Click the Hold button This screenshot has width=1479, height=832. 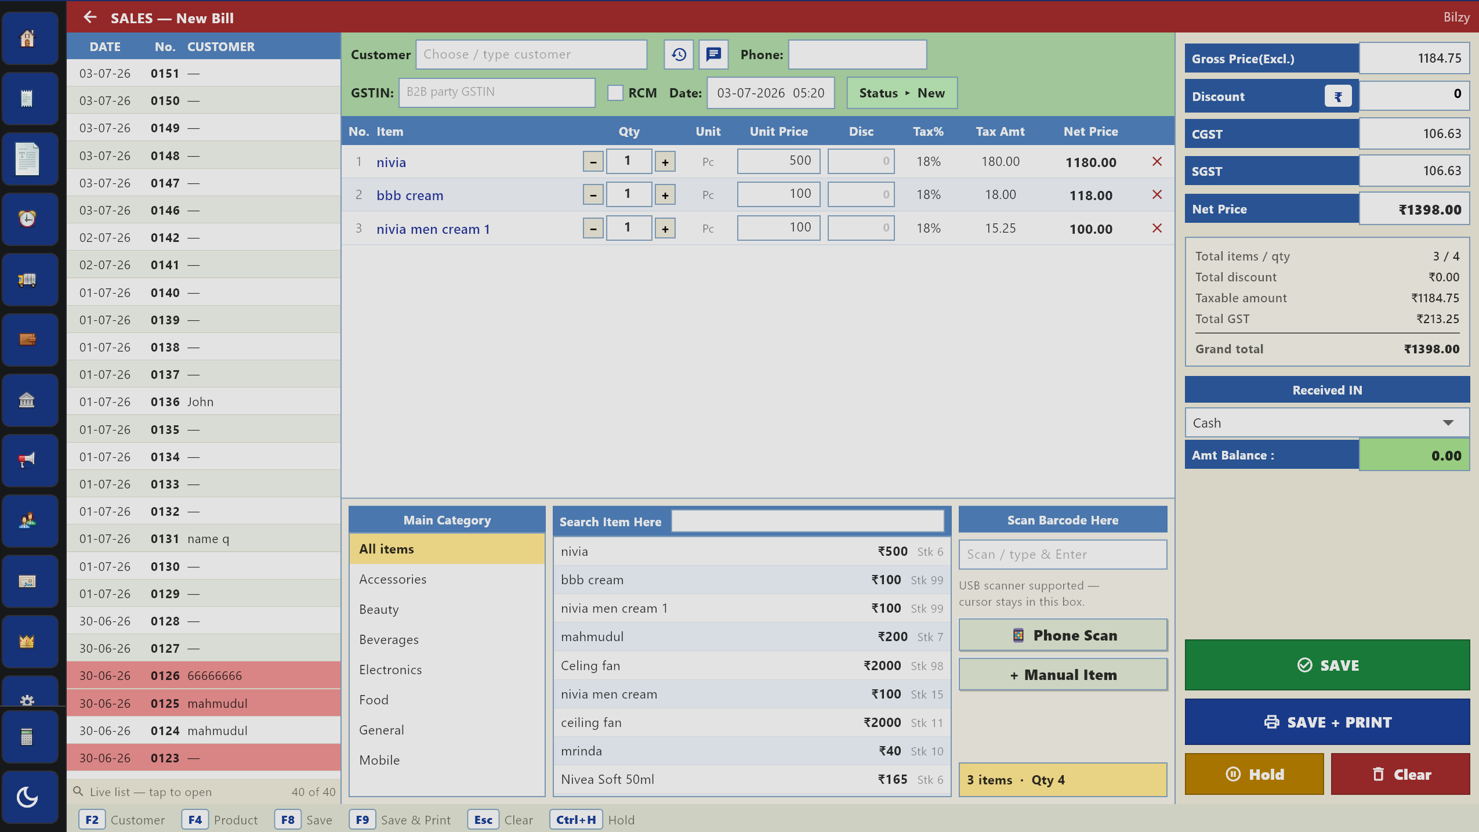1255,774
